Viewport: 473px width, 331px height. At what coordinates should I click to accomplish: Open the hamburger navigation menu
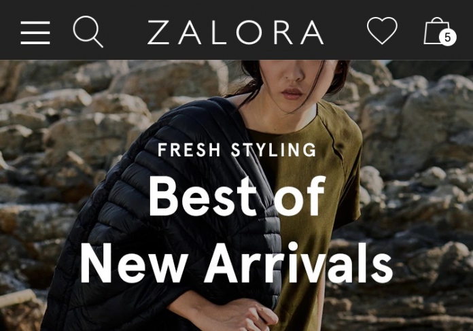tap(35, 33)
